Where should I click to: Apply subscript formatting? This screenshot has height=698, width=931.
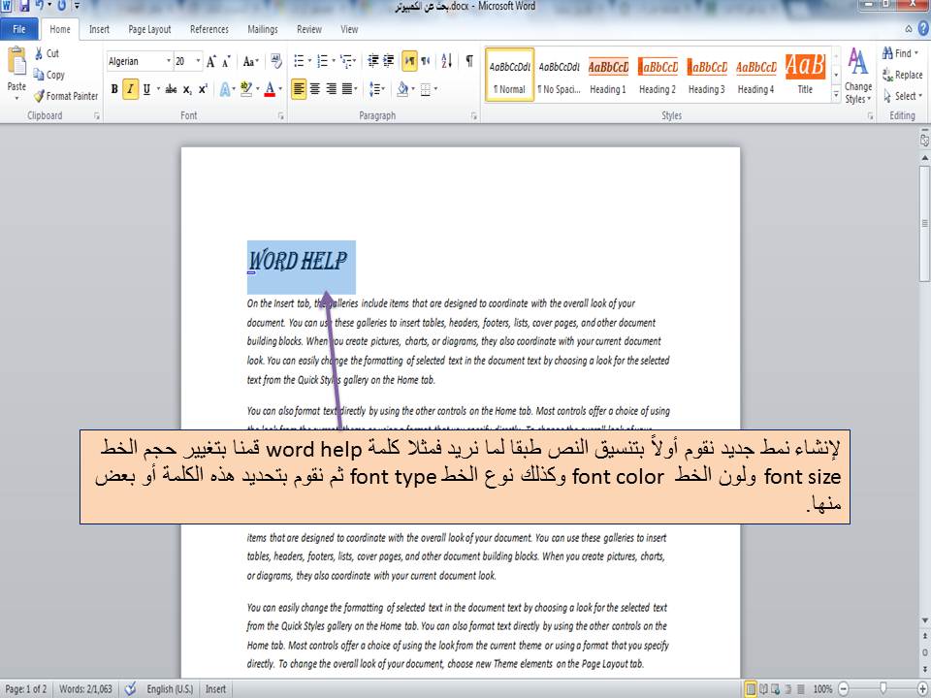[x=187, y=89]
